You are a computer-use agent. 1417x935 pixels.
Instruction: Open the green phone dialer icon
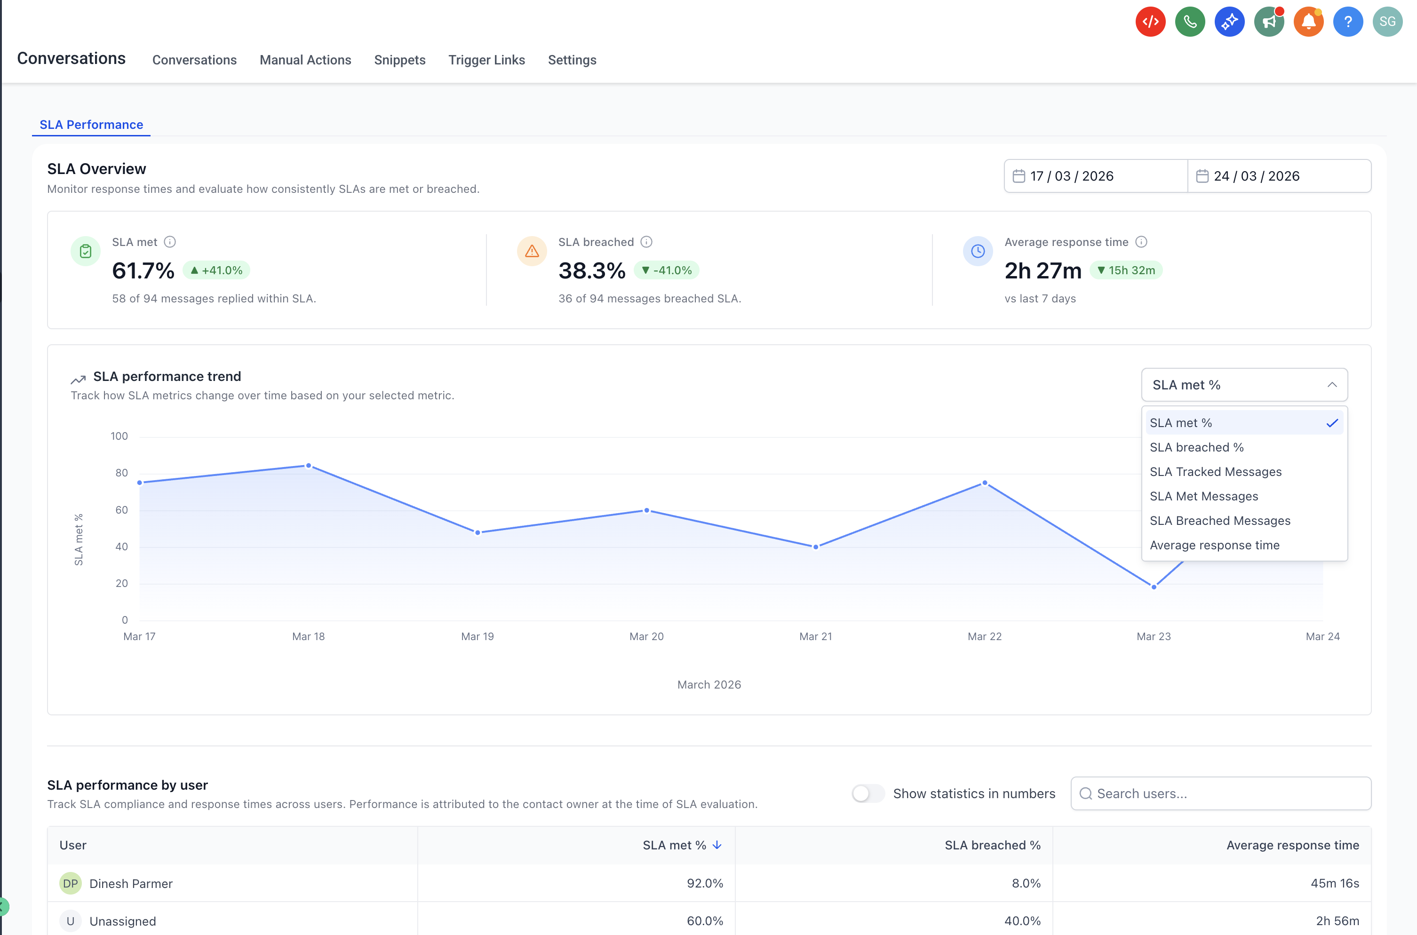tap(1189, 22)
